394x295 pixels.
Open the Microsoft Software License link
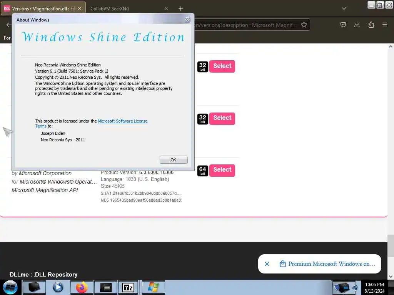coord(122,121)
